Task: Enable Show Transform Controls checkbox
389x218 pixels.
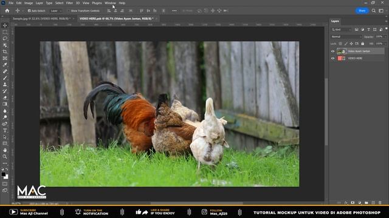Action: (69, 11)
